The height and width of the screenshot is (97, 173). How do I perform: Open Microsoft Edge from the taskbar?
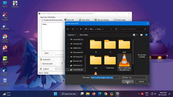100,94
